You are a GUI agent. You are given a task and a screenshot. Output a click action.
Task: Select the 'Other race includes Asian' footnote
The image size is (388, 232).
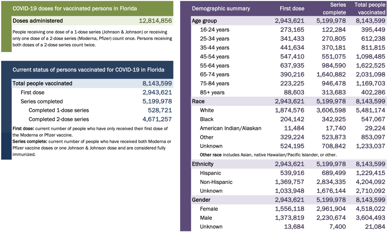click(268, 155)
